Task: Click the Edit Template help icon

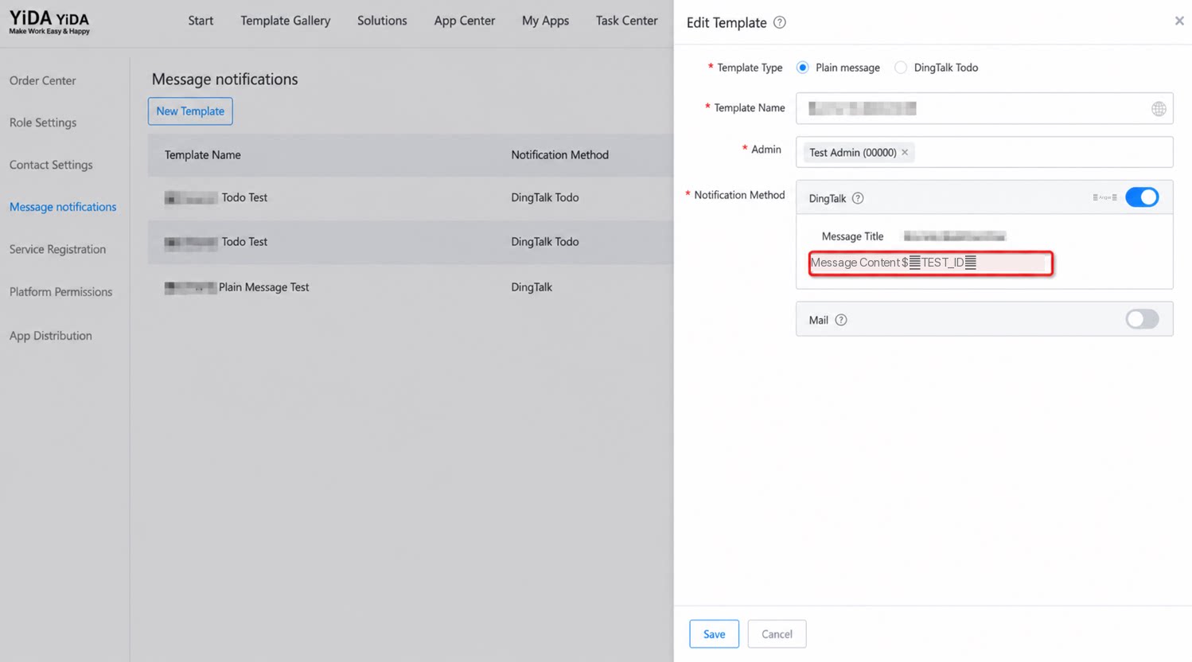Action: pos(780,22)
